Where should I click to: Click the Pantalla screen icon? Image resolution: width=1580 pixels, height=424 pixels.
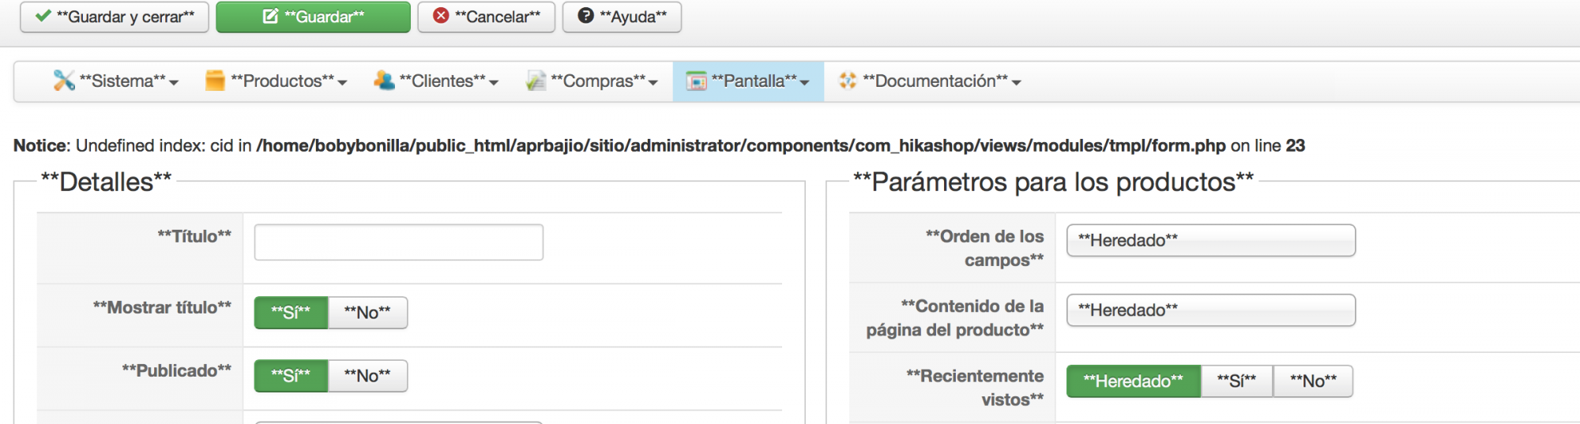click(x=696, y=81)
